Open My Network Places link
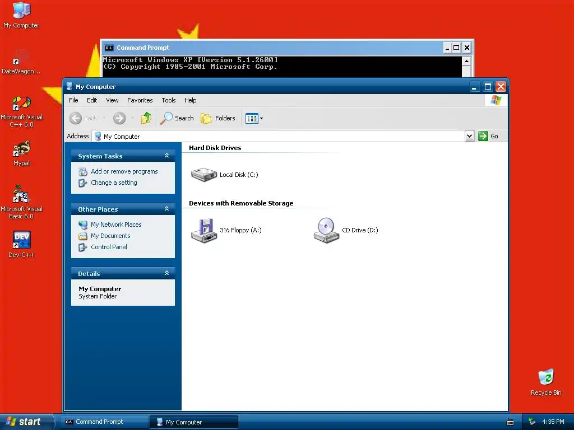574x430 pixels. tap(116, 225)
